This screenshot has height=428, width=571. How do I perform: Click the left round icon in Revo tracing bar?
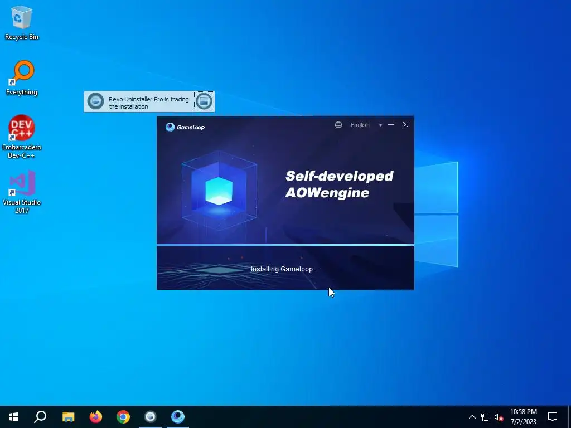pyautogui.click(x=96, y=101)
